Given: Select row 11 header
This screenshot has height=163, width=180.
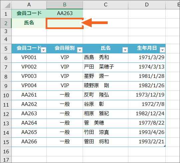Looking at the screenshot, I should (x=6, y=105).
